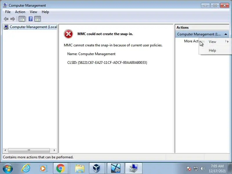Viewport: 232px width, 174px height.
Task: Click the tree pane horizontal scrollbar thumb
Action: (29, 150)
